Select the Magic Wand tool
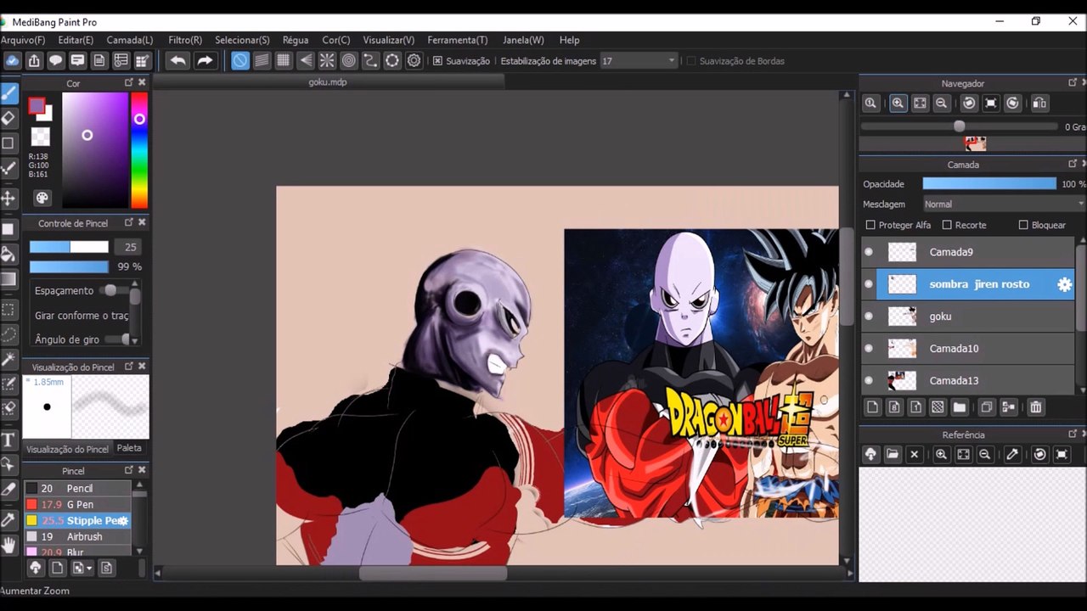 (8, 360)
